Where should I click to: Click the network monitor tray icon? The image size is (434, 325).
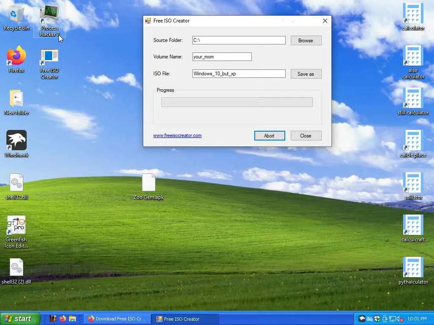tap(392, 319)
